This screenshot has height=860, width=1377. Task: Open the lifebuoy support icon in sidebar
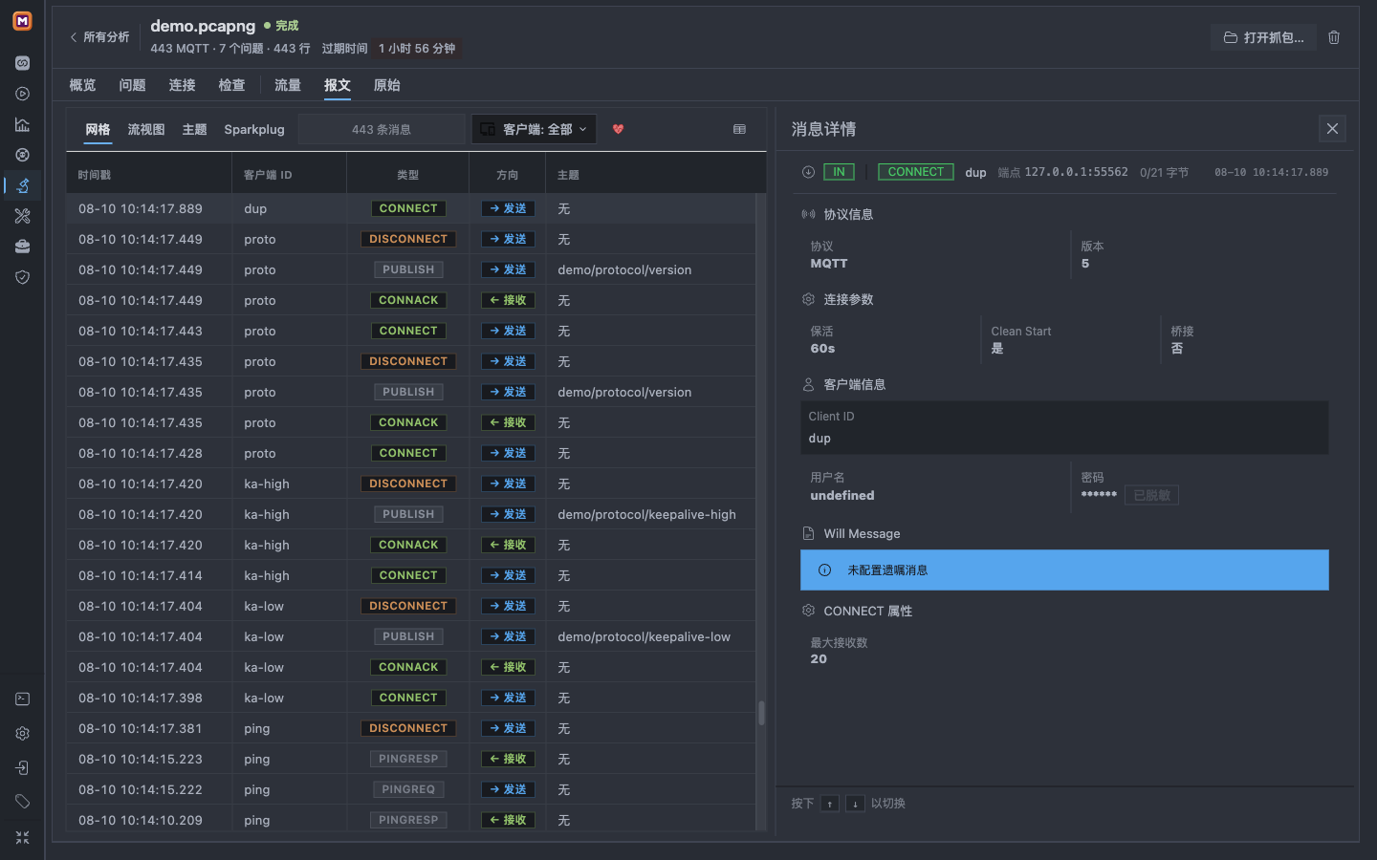(x=22, y=155)
